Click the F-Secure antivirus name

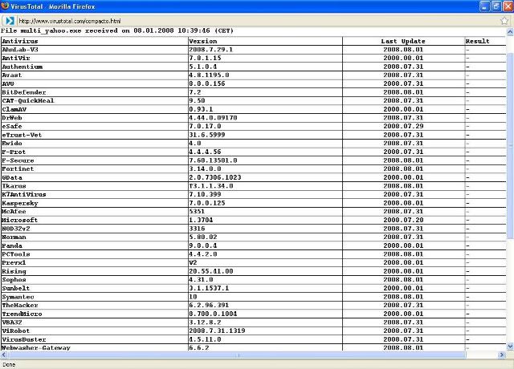[x=18, y=160]
